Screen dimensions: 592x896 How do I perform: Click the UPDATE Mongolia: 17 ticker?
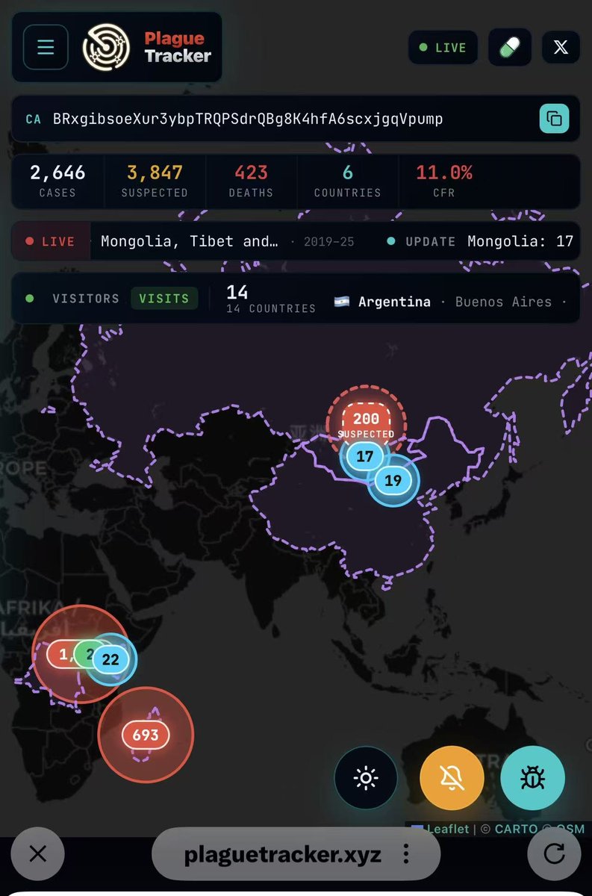click(480, 241)
